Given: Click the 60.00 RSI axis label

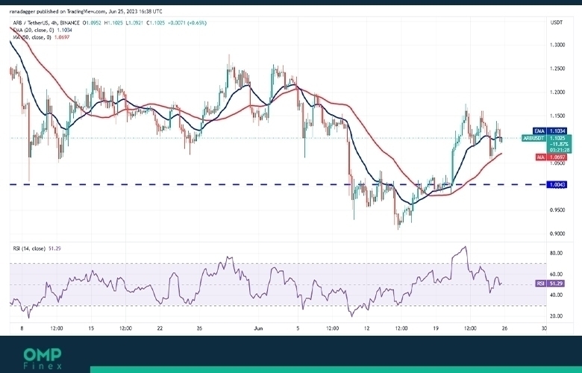Looking at the screenshot, I should (556, 275).
